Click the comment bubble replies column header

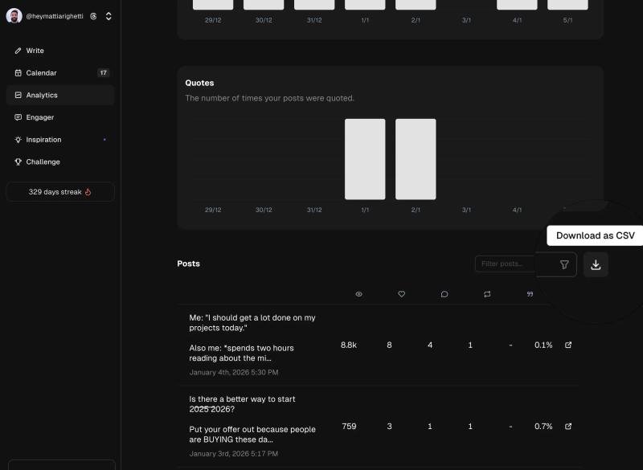tap(444, 294)
